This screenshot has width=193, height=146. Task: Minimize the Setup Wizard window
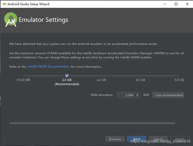165,4
